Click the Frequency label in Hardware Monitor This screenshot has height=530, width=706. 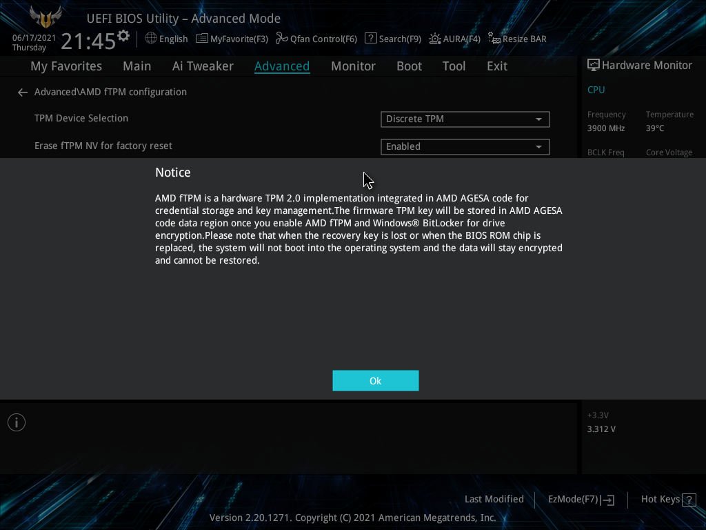607,115
